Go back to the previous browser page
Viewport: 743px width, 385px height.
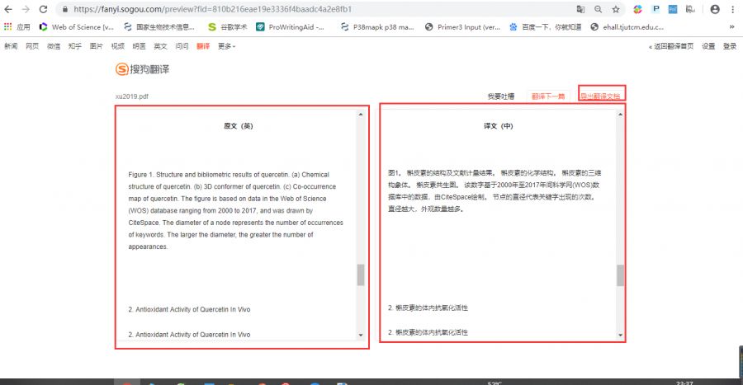(x=8, y=9)
